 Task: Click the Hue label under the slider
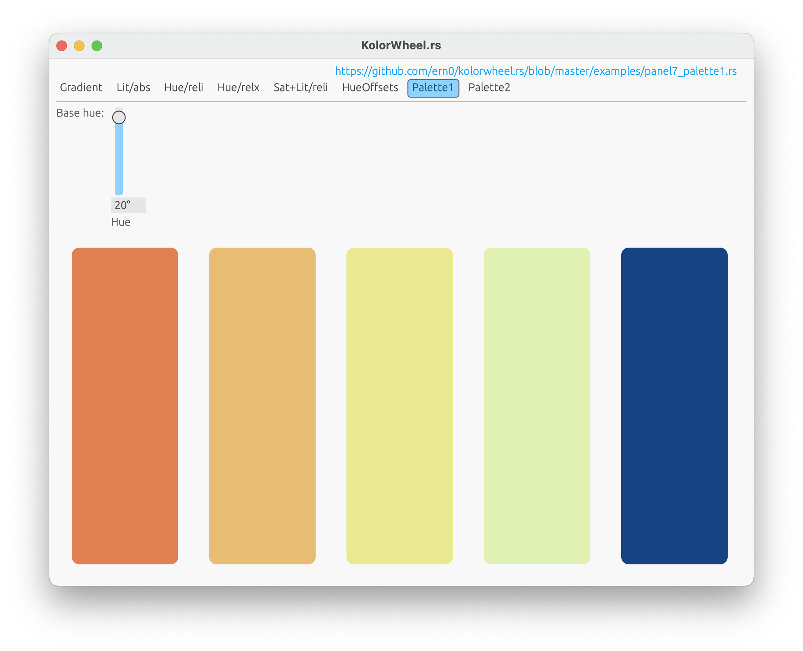121,222
